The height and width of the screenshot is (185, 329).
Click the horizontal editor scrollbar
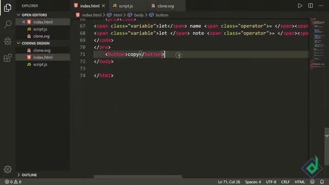pyautogui.click(x=138, y=177)
